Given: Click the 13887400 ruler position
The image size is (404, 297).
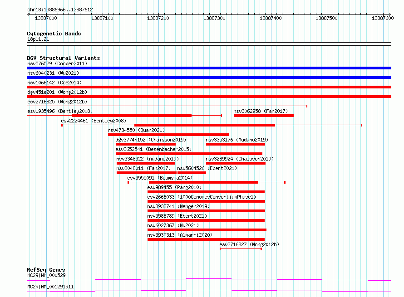Looking at the screenshot, I should (271, 18).
